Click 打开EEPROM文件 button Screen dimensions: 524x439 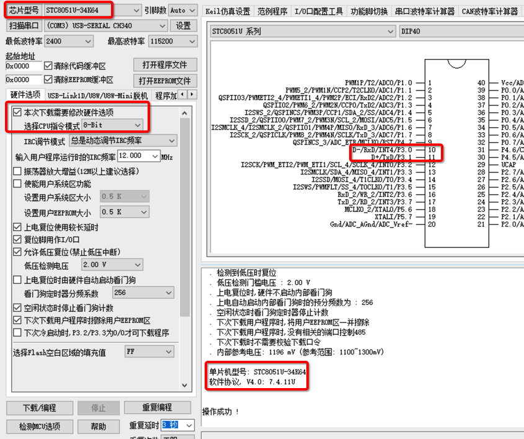pyautogui.click(x=165, y=81)
